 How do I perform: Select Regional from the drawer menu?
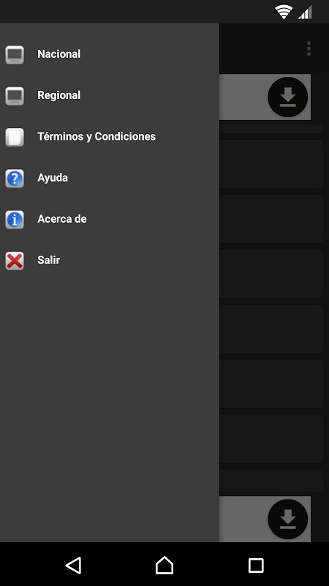click(110, 95)
